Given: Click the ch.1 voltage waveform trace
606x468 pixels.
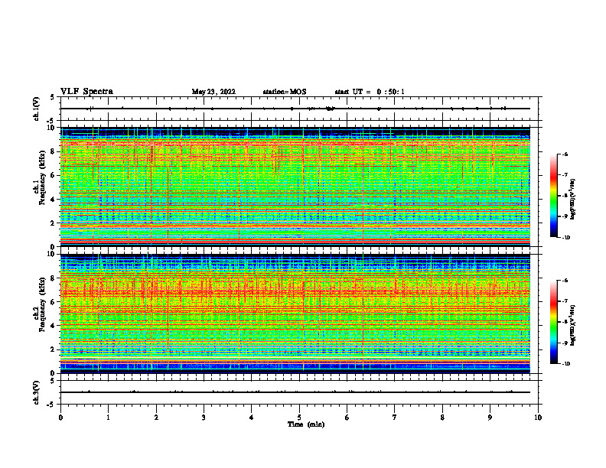Looking at the screenshot, I should pos(295,109).
